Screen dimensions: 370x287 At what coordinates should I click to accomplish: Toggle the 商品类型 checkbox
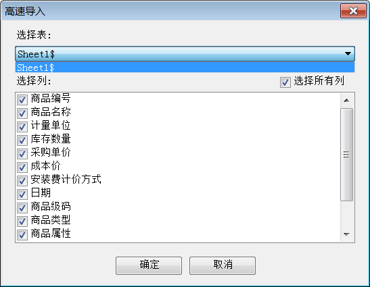tap(22, 221)
